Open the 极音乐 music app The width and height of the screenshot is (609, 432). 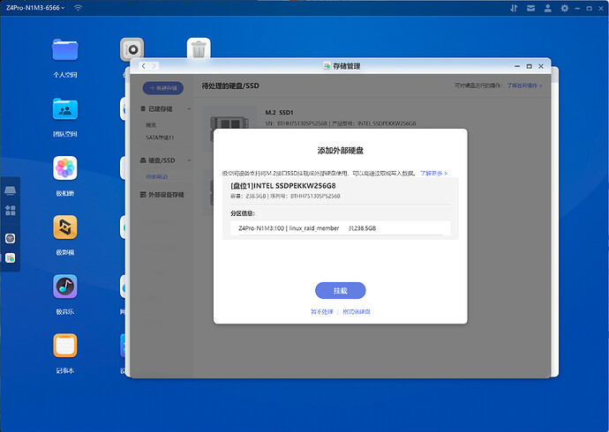pyautogui.click(x=65, y=287)
